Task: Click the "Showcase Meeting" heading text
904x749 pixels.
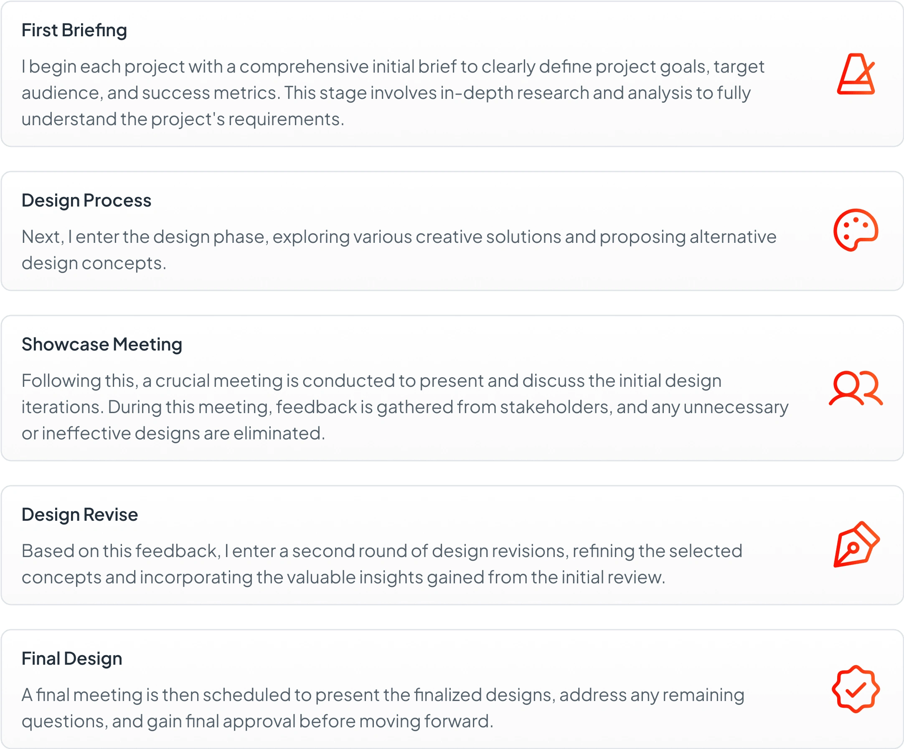Action: coord(102,345)
